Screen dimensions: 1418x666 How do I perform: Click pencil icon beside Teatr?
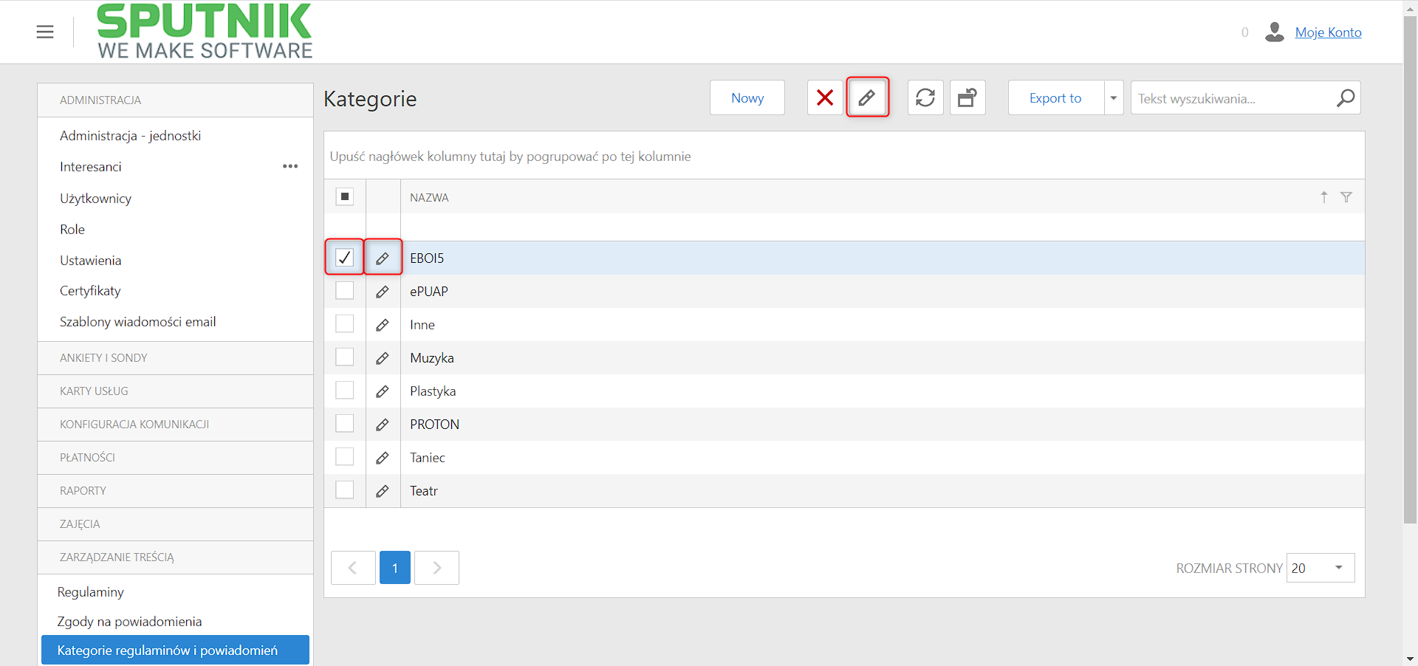[x=383, y=491]
